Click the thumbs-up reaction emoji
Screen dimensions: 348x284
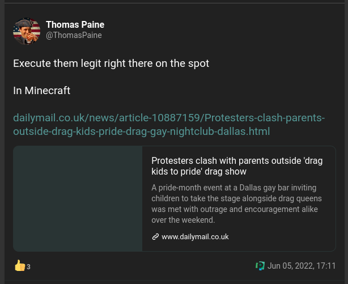tap(20, 265)
